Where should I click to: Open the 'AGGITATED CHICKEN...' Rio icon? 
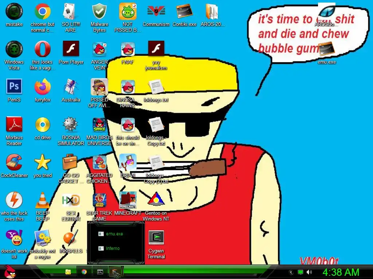99,163
